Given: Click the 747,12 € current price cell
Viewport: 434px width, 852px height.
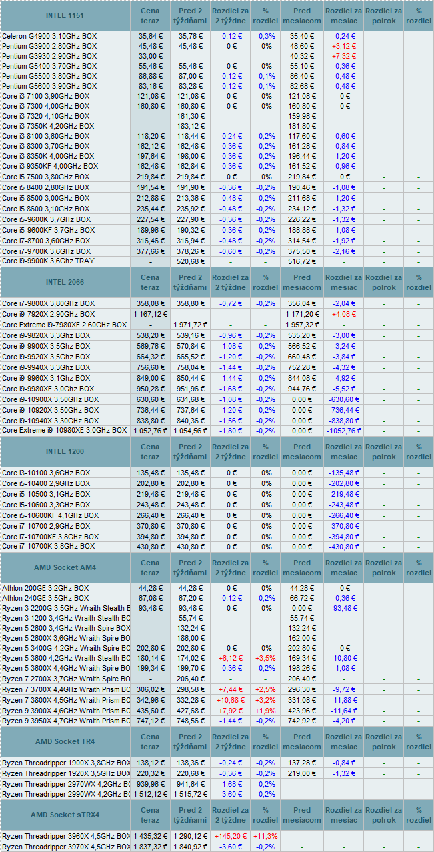Looking at the screenshot, I should pos(151,721).
